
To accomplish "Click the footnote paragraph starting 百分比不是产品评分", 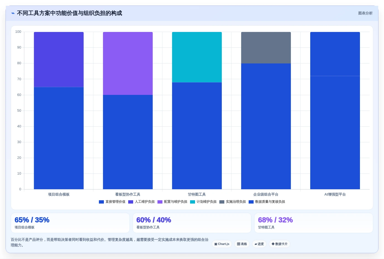I will (110, 242).
